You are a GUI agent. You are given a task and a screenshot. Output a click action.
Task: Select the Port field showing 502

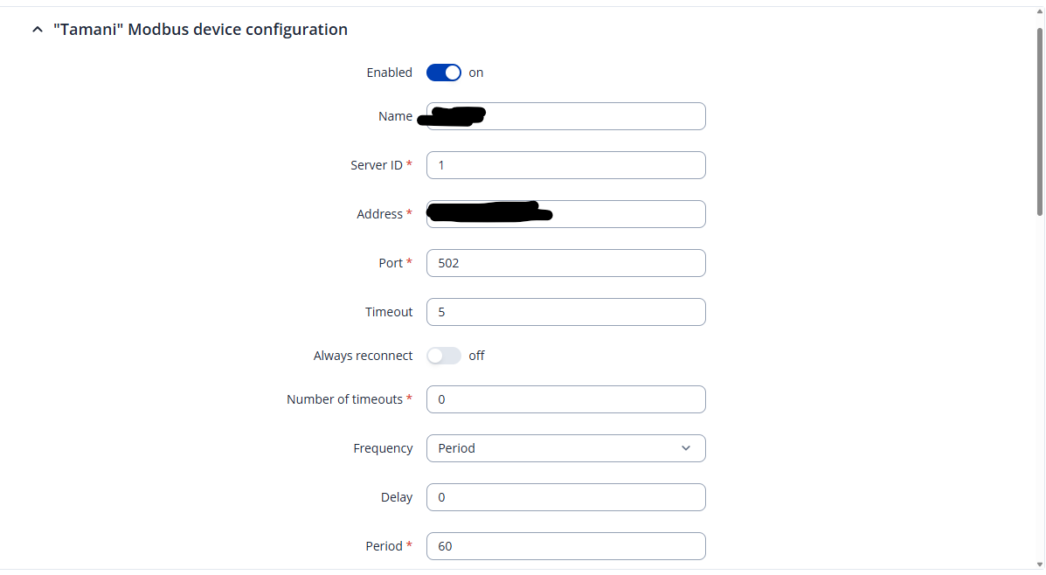[x=565, y=263]
